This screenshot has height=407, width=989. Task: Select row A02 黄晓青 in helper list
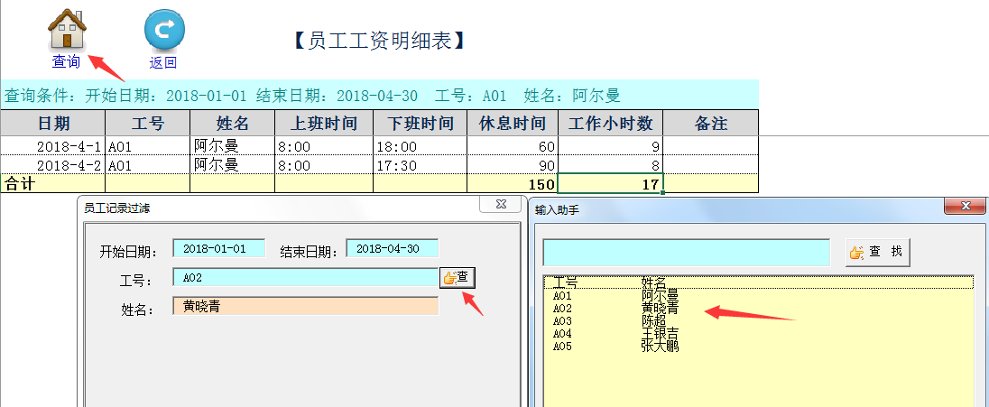[x=758, y=308]
